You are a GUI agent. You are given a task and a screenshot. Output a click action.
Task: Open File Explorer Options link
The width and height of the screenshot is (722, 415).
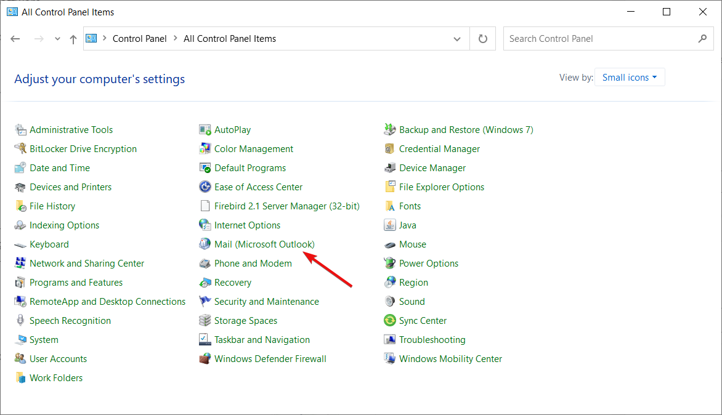pos(442,187)
